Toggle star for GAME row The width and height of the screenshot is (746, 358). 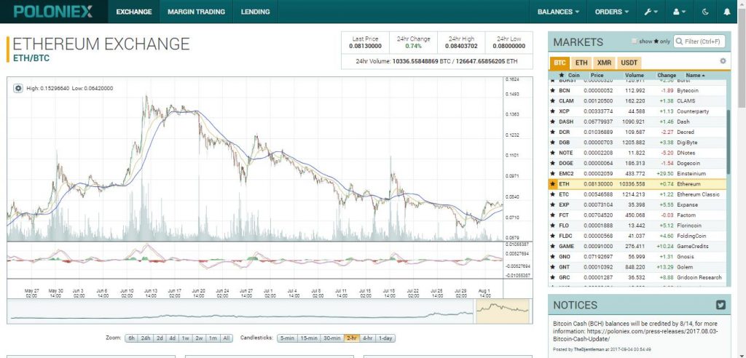click(552, 246)
